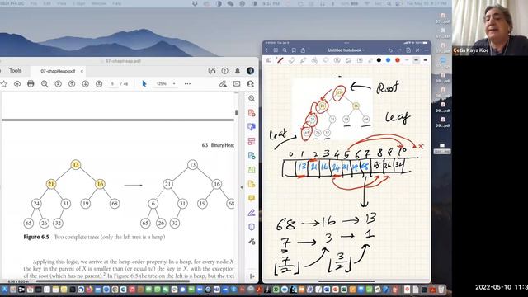Screen dimensions: 528x297
Task: Open the Create PDF tool in right pane
Action: (x=252, y=113)
